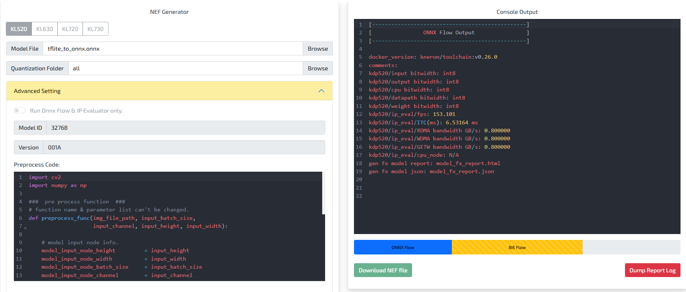
Task: Click 'RDMA bandwidth GB/s' console line
Action: pos(439,131)
